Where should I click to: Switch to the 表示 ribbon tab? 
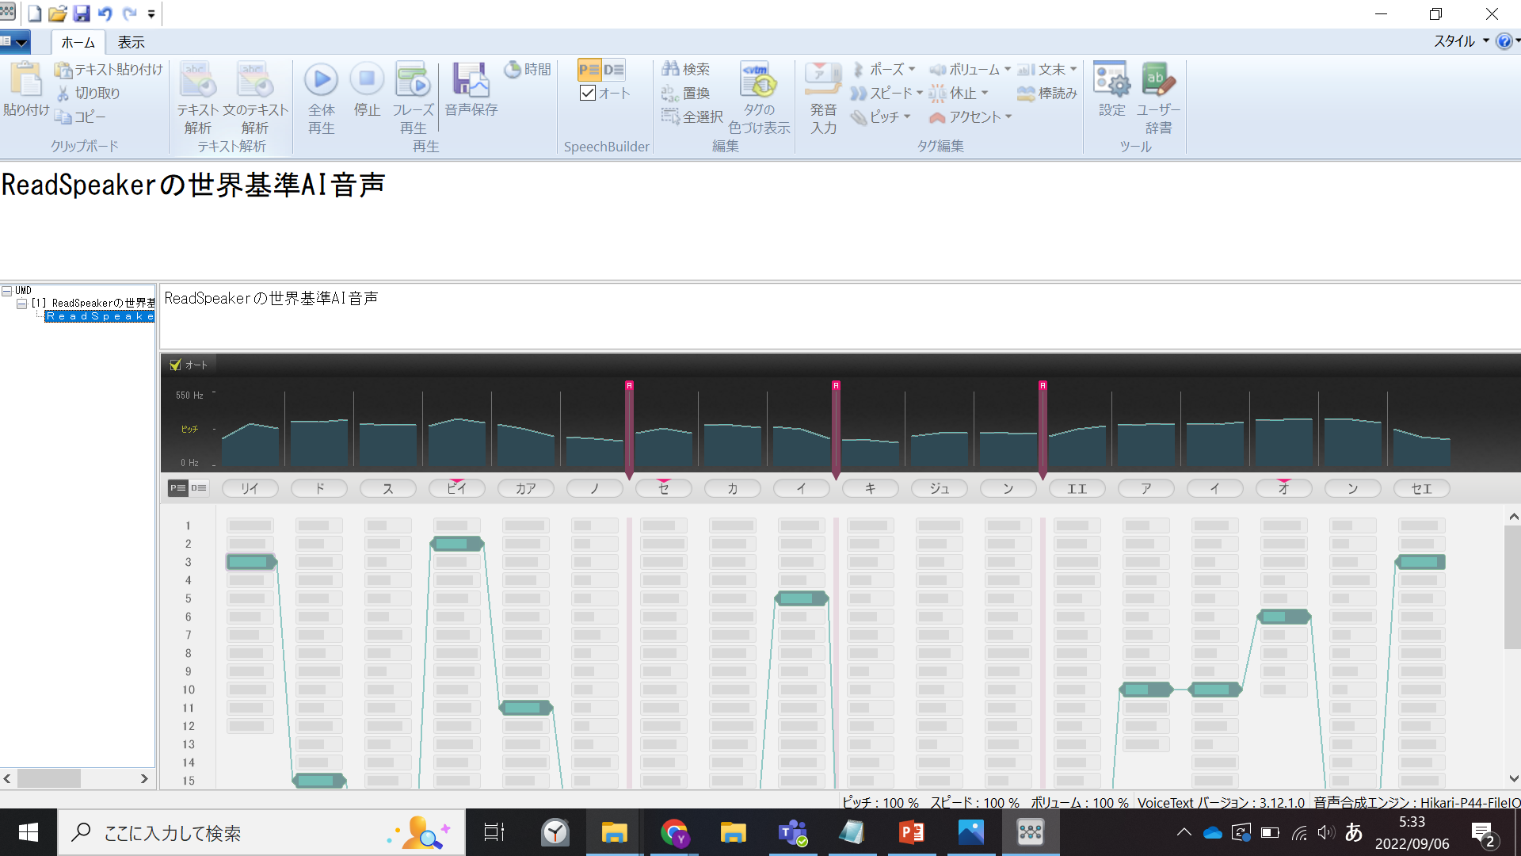(131, 42)
